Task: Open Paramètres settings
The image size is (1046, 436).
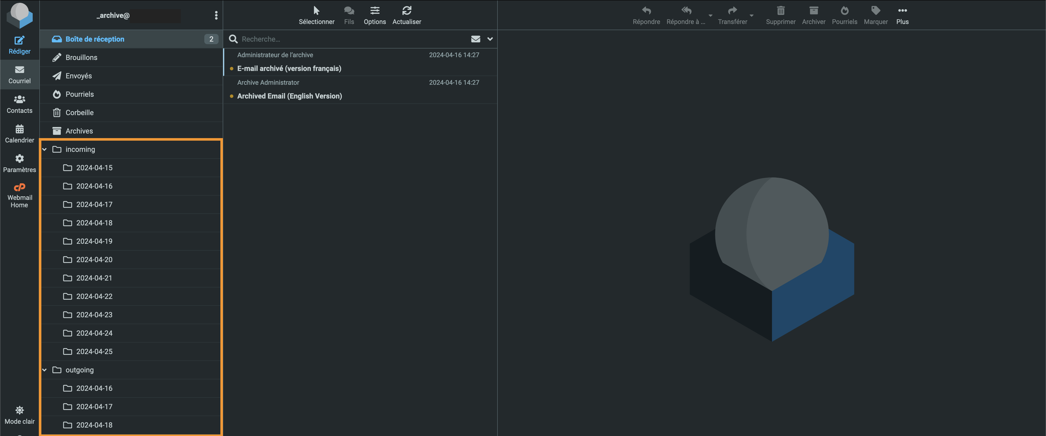Action: [x=19, y=164]
